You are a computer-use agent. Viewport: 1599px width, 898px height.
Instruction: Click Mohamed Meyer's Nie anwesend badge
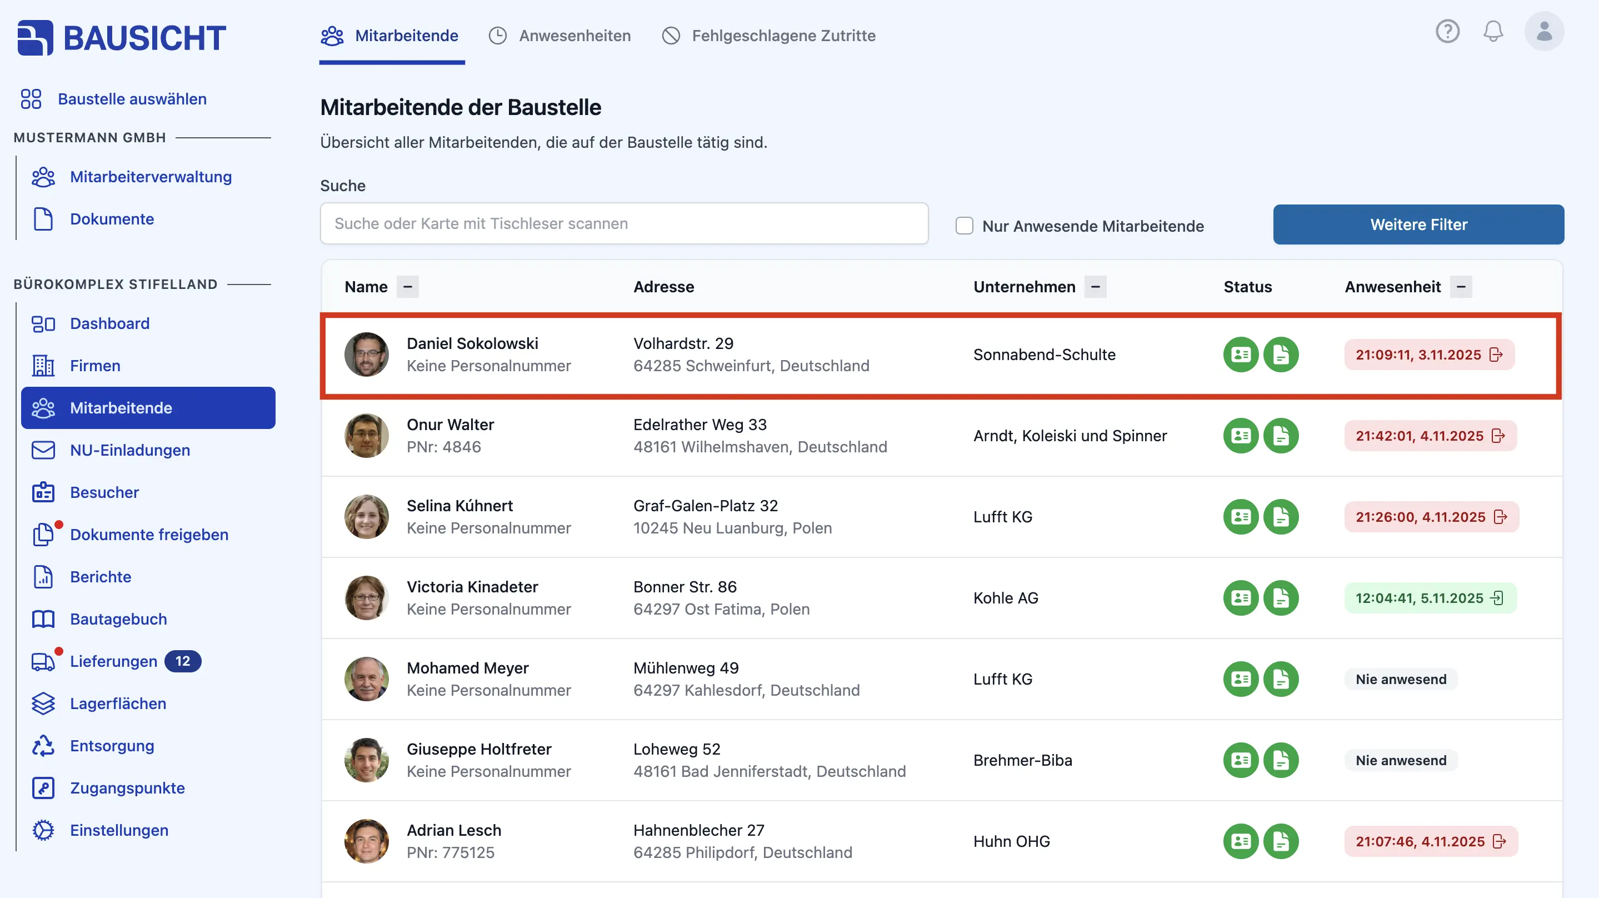click(x=1400, y=679)
